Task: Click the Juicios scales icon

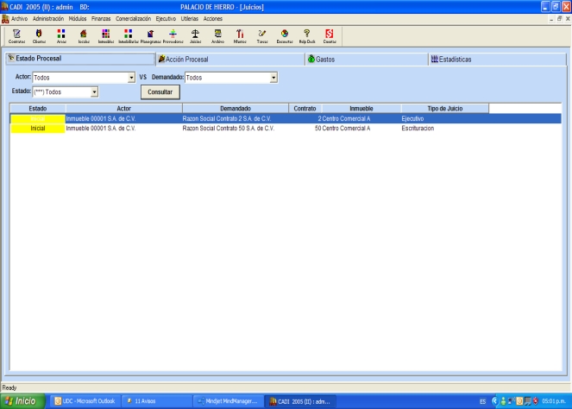Action: pos(195,35)
